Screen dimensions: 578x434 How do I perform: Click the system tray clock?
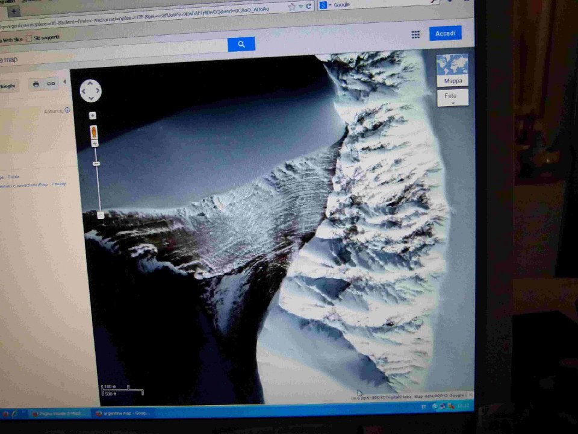463,406
